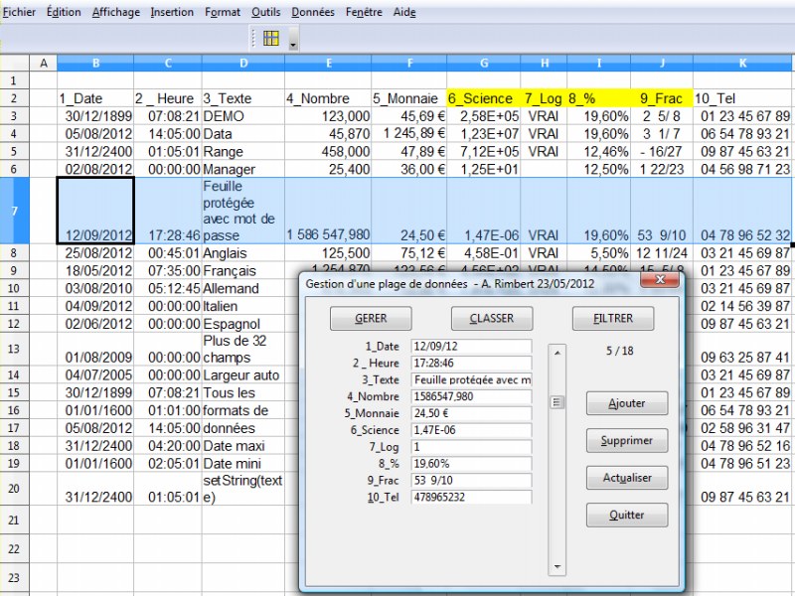Click Ajouter to add a record

pos(626,403)
